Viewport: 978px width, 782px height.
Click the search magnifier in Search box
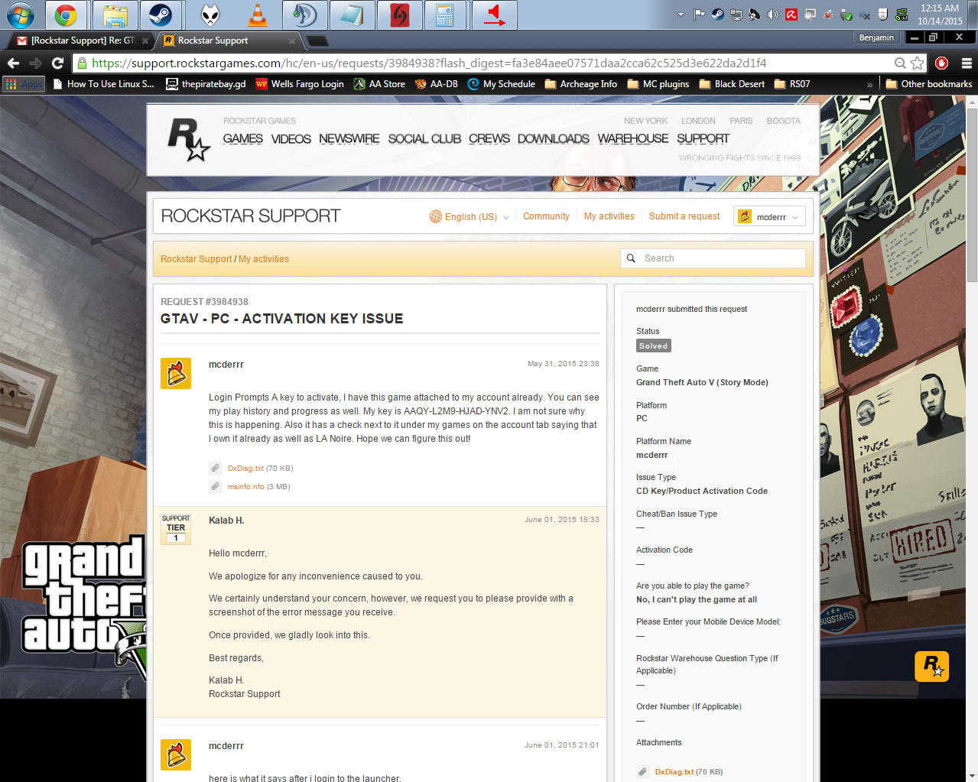631,258
